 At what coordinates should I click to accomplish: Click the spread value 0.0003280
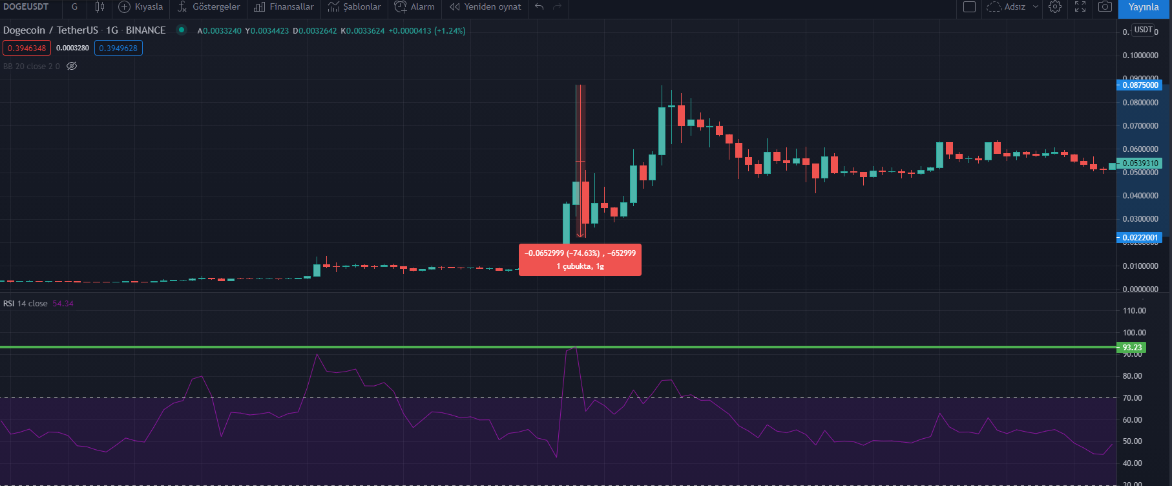coord(72,48)
